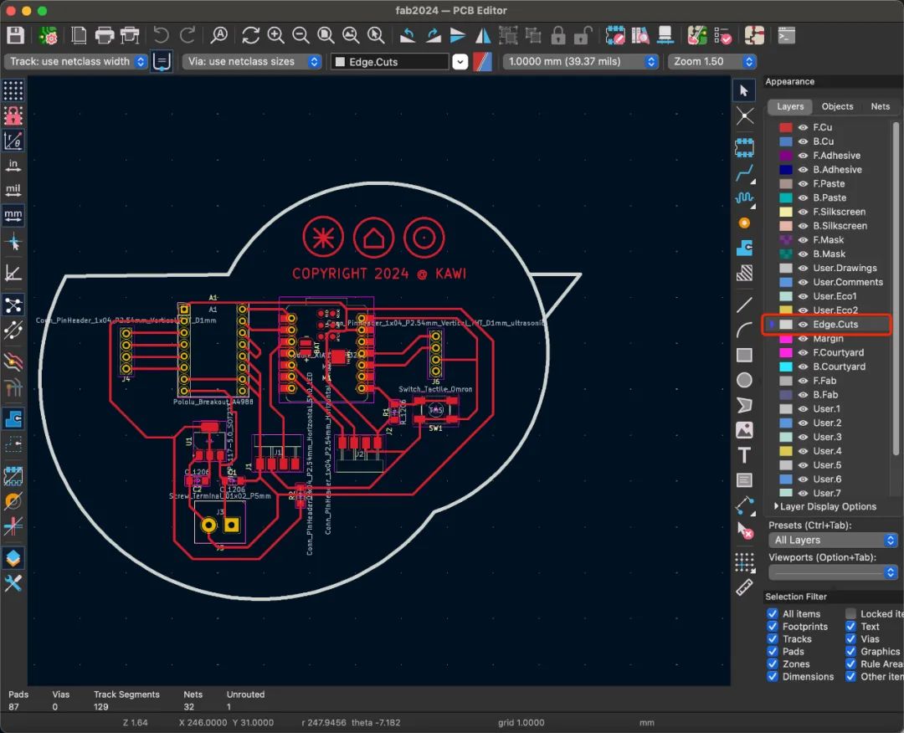
Task: Open Zoom 1.50 dropdown
Action: [712, 62]
